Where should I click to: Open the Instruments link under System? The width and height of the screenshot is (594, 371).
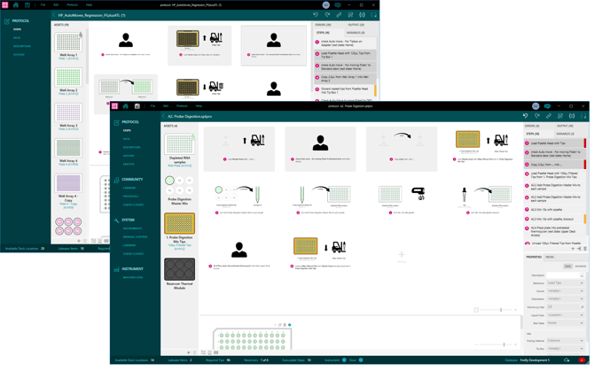(133, 228)
